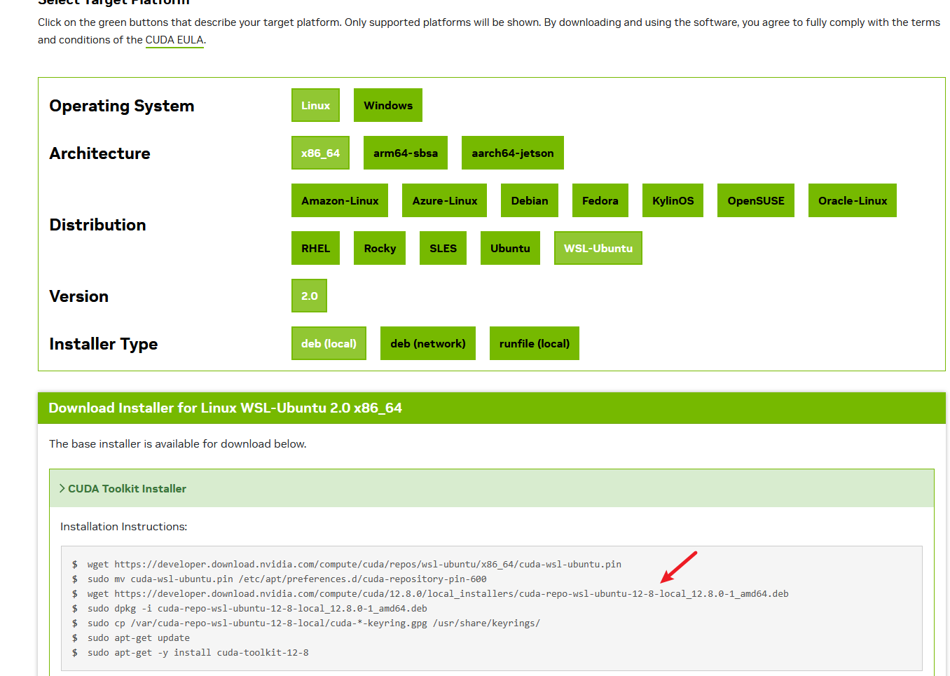Select x86_64 architecture option
The height and width of the screenshot is (676, 950).
pyautogui.click(x=320, y=153)
